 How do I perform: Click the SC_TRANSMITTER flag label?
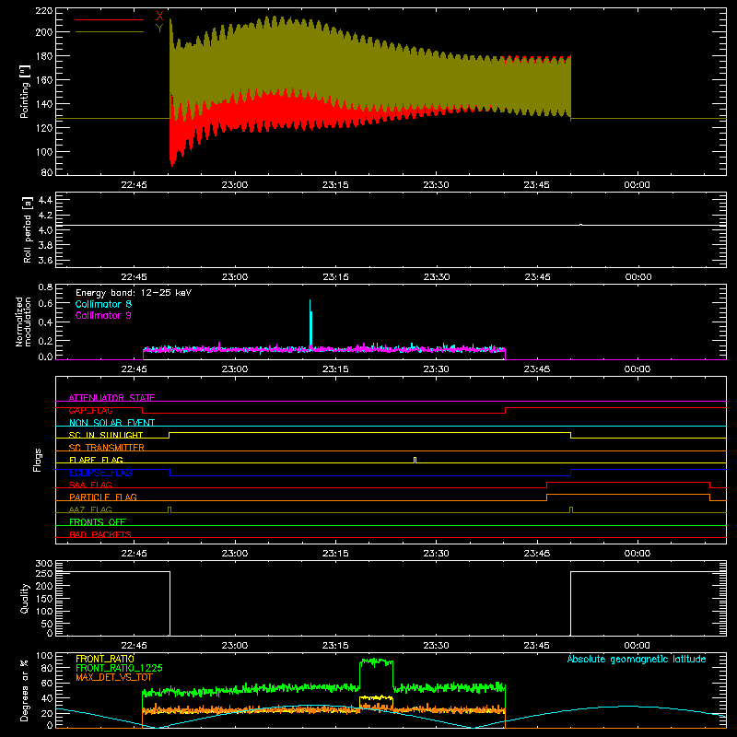pos(107,448)
